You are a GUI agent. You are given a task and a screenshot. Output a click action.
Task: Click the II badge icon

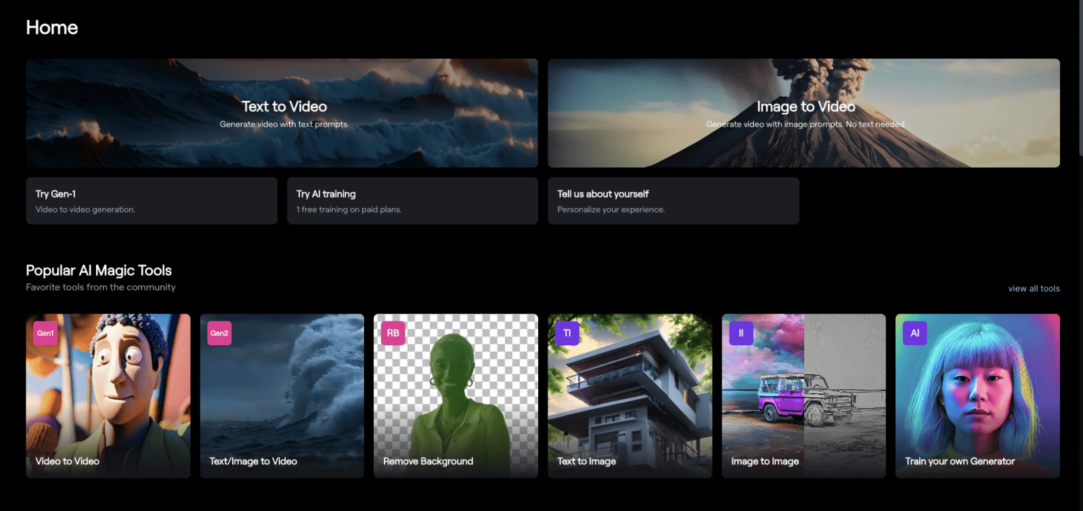pyautogui.click(x=741, y=333)
